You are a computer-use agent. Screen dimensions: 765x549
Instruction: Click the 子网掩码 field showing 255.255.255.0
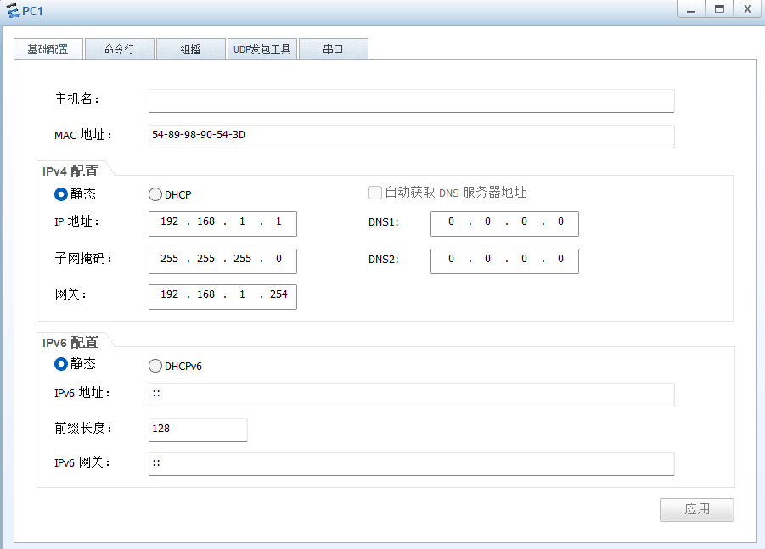point(222,260)
